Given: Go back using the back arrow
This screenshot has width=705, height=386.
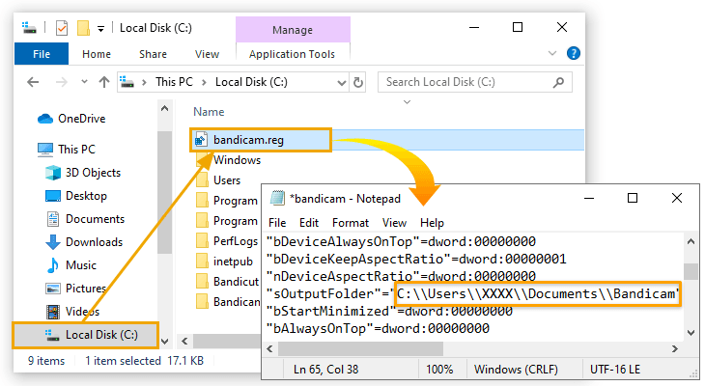Looking at the screenshot, I should click(33, 82).
